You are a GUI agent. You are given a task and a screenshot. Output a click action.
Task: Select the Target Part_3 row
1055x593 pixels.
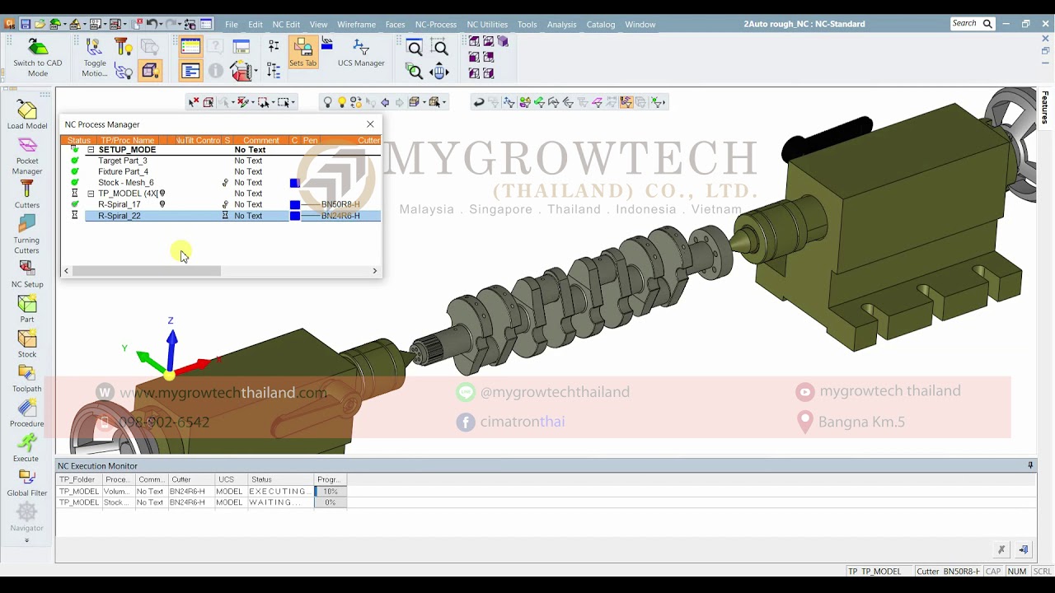[223, 161]
